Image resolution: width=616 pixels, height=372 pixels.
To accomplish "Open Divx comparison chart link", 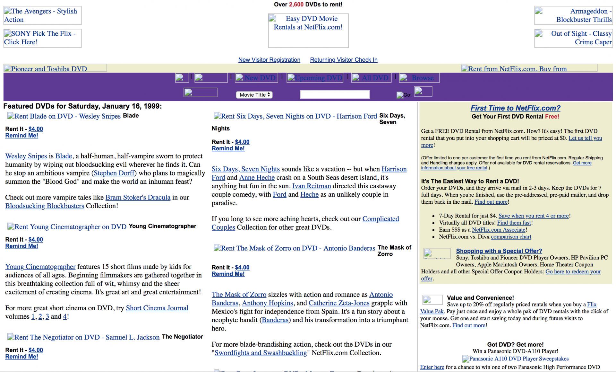I will (x=511, y=237).
